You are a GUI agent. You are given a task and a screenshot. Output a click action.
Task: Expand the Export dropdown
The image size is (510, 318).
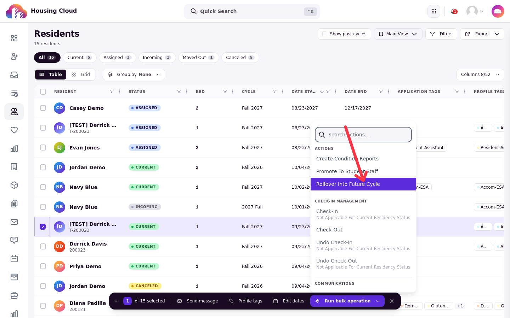click(482, 34)
